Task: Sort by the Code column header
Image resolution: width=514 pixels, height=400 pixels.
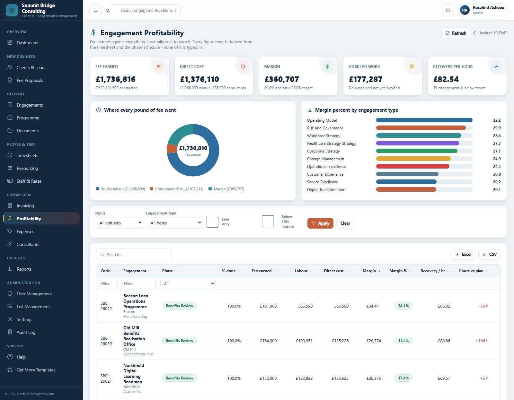Action: (107, 271)
